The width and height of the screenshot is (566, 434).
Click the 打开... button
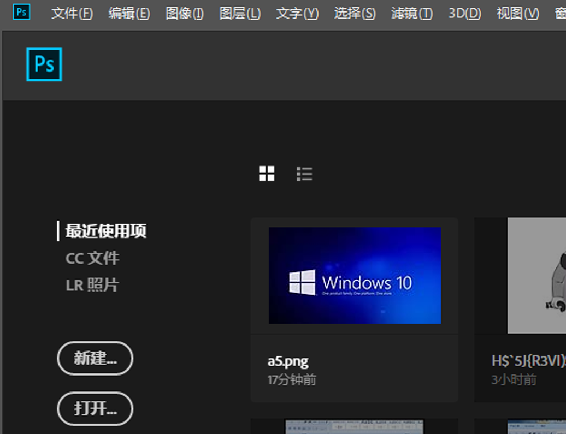(95, 409)
